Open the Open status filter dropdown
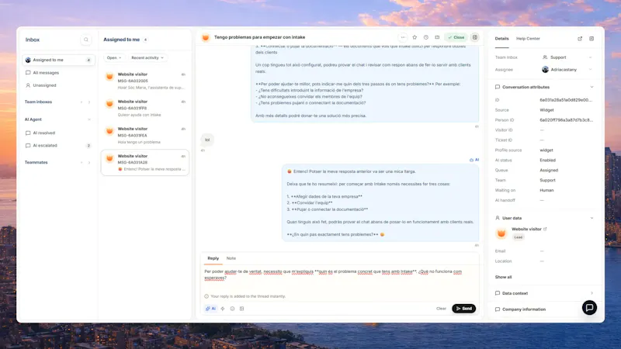The image size is (621, 349). point(114,57)
